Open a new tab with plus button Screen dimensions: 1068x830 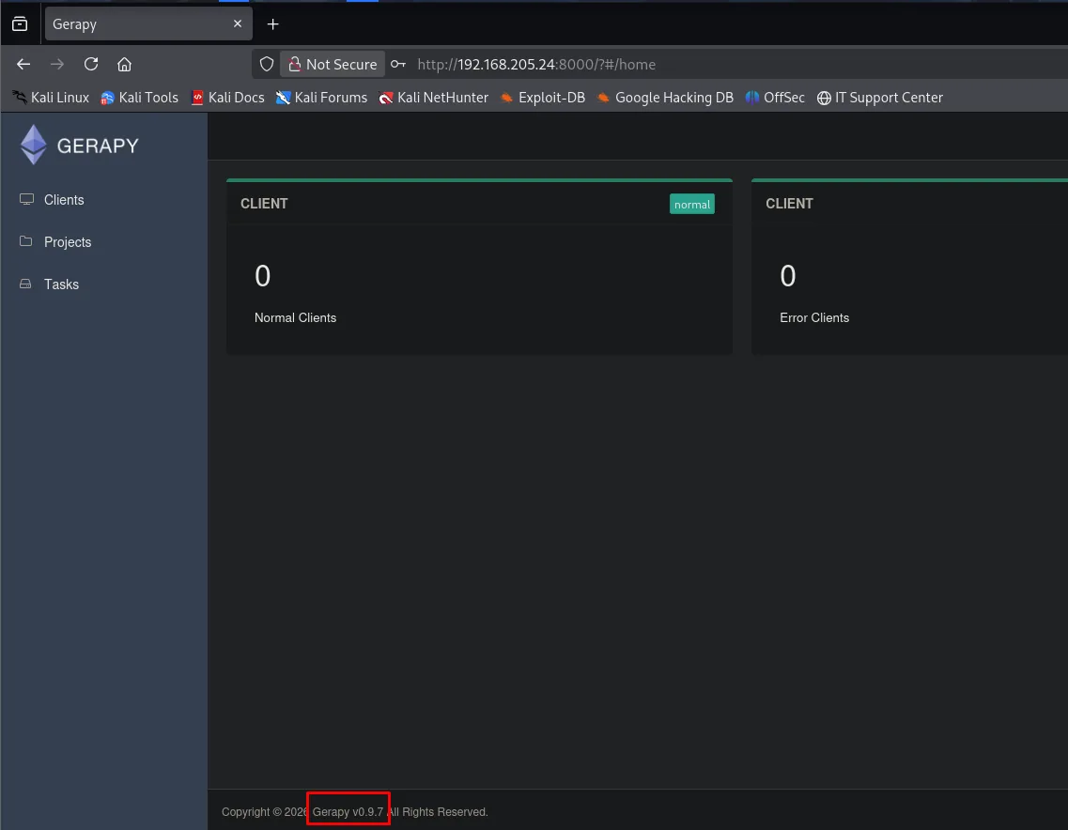[x=272, y=24]
